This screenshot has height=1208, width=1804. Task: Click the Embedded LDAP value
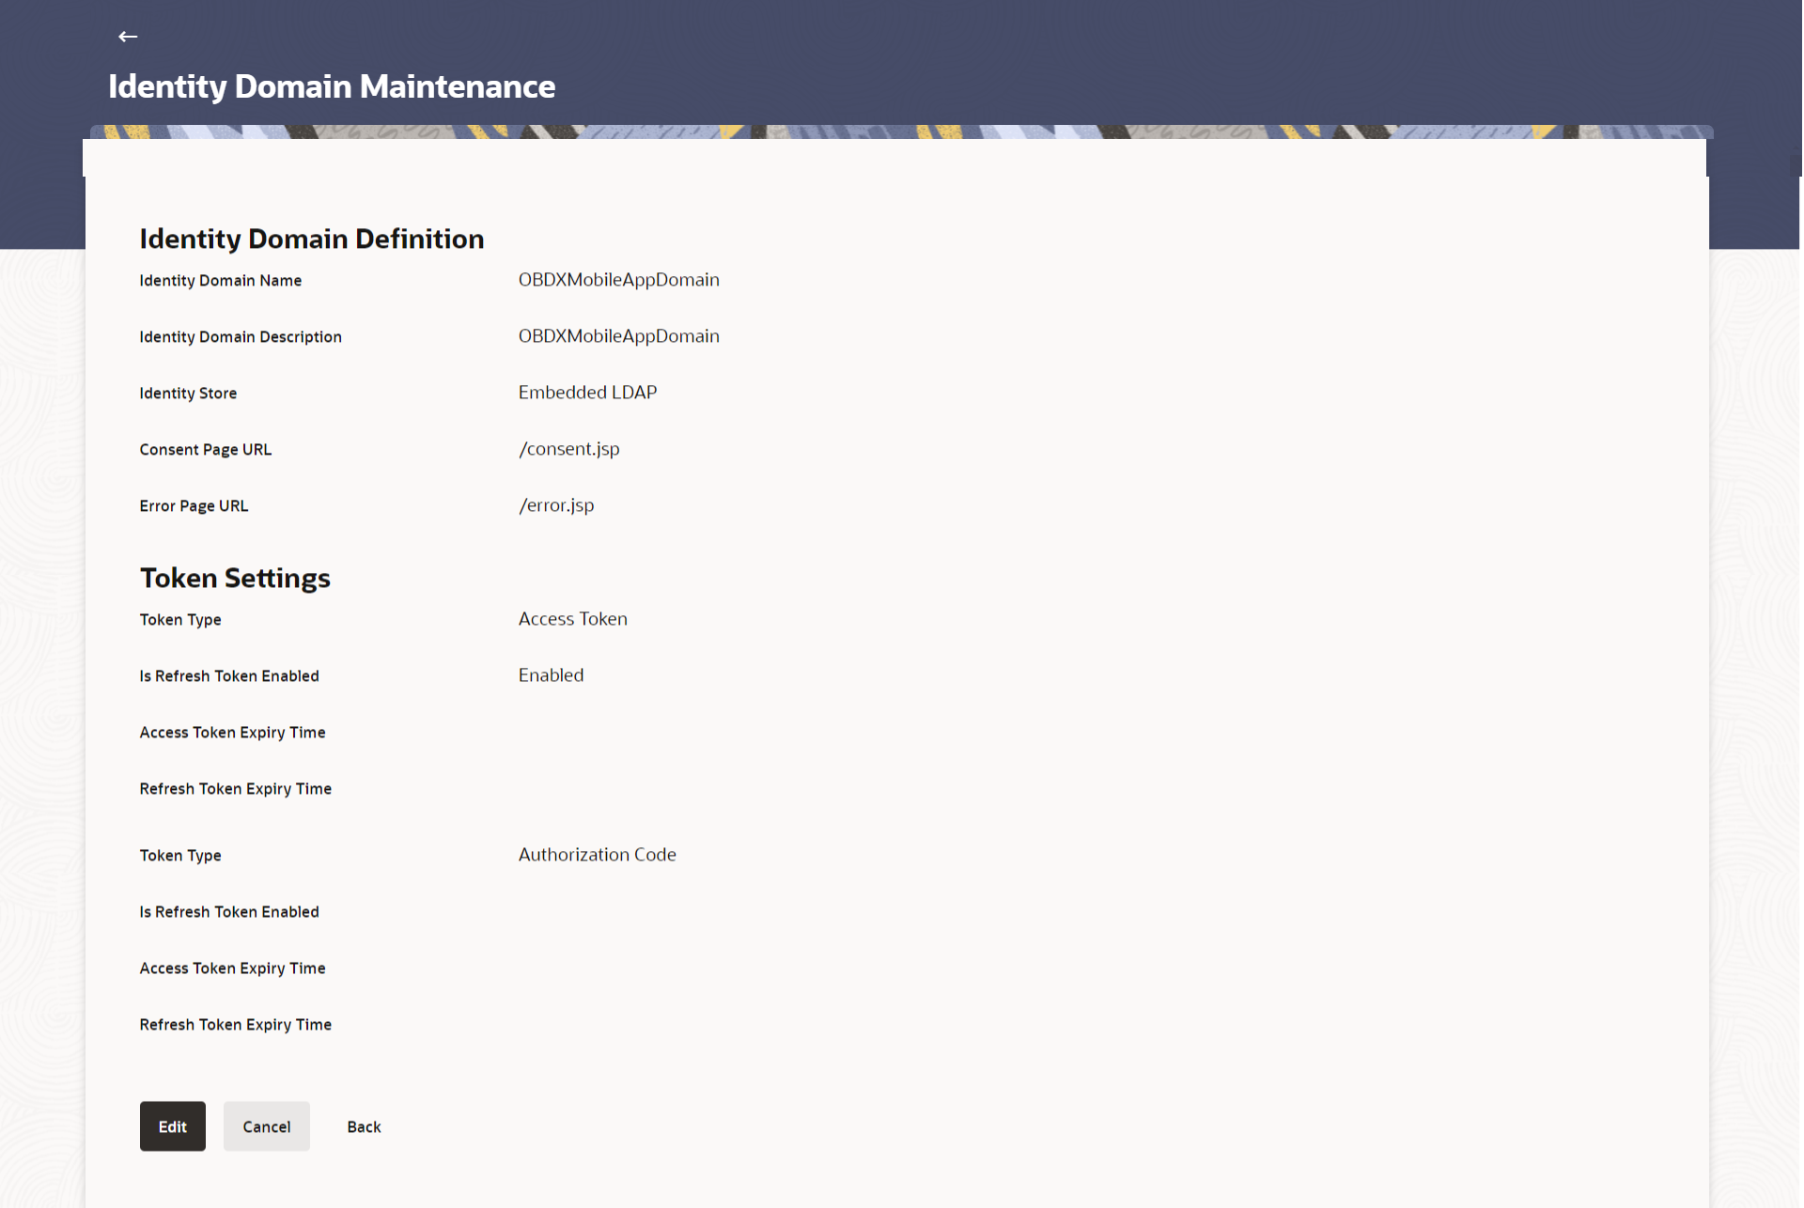point(587,393)
